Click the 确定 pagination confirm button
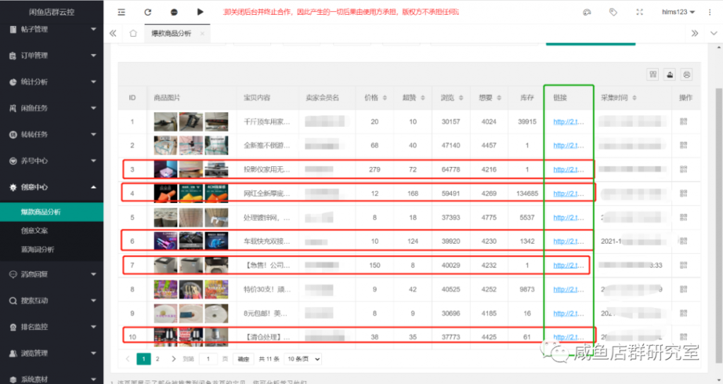This screenshot has width=723, height=384. [243, 359]
